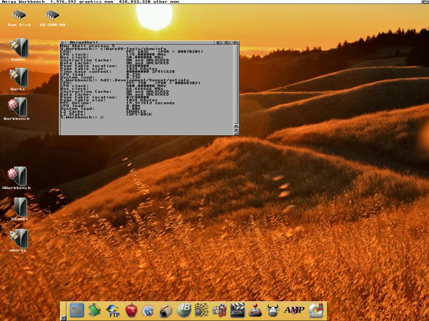Launch the AMP player from the dock
Viewport: 429px width, 321px height.
[294, 310]
